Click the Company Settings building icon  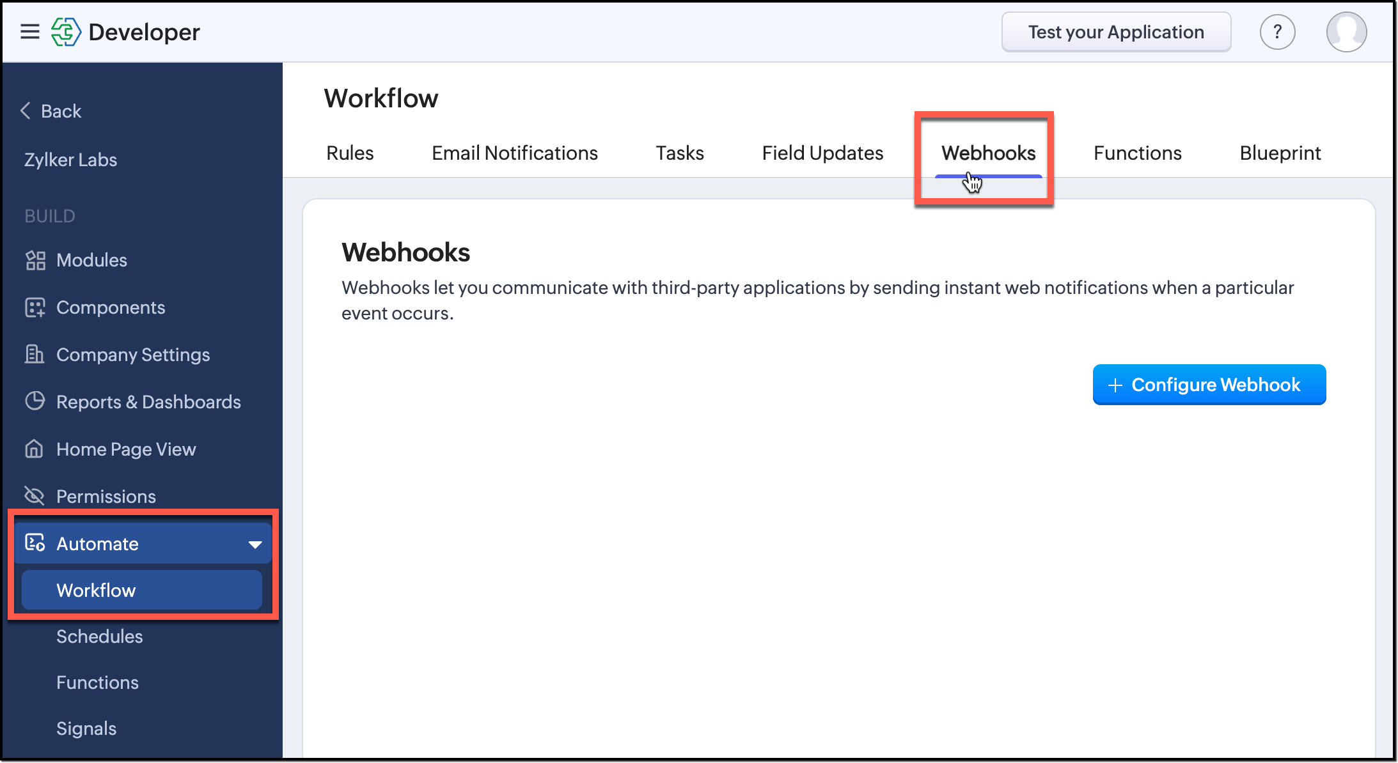pyautogui.click(x=35, y=354)
